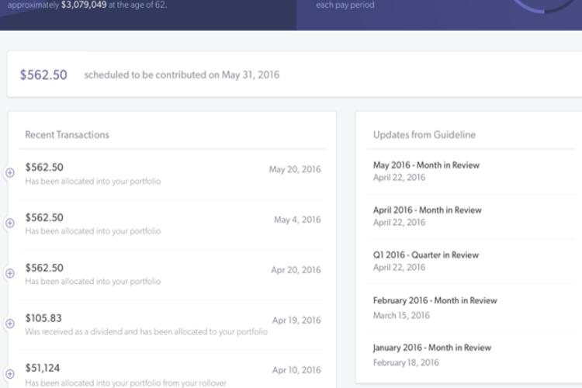This screenshot has width=582, height=388.
Task: Open Q1 2016 - Quarter in Review update
Action: click(426, 255)
